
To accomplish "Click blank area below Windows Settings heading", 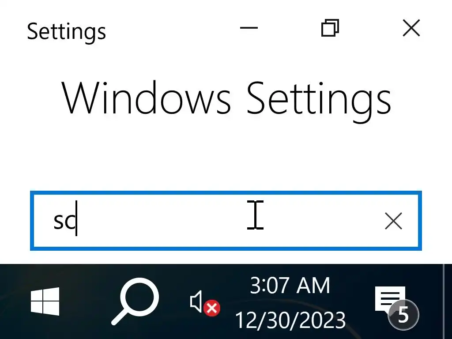I will 226,154.
